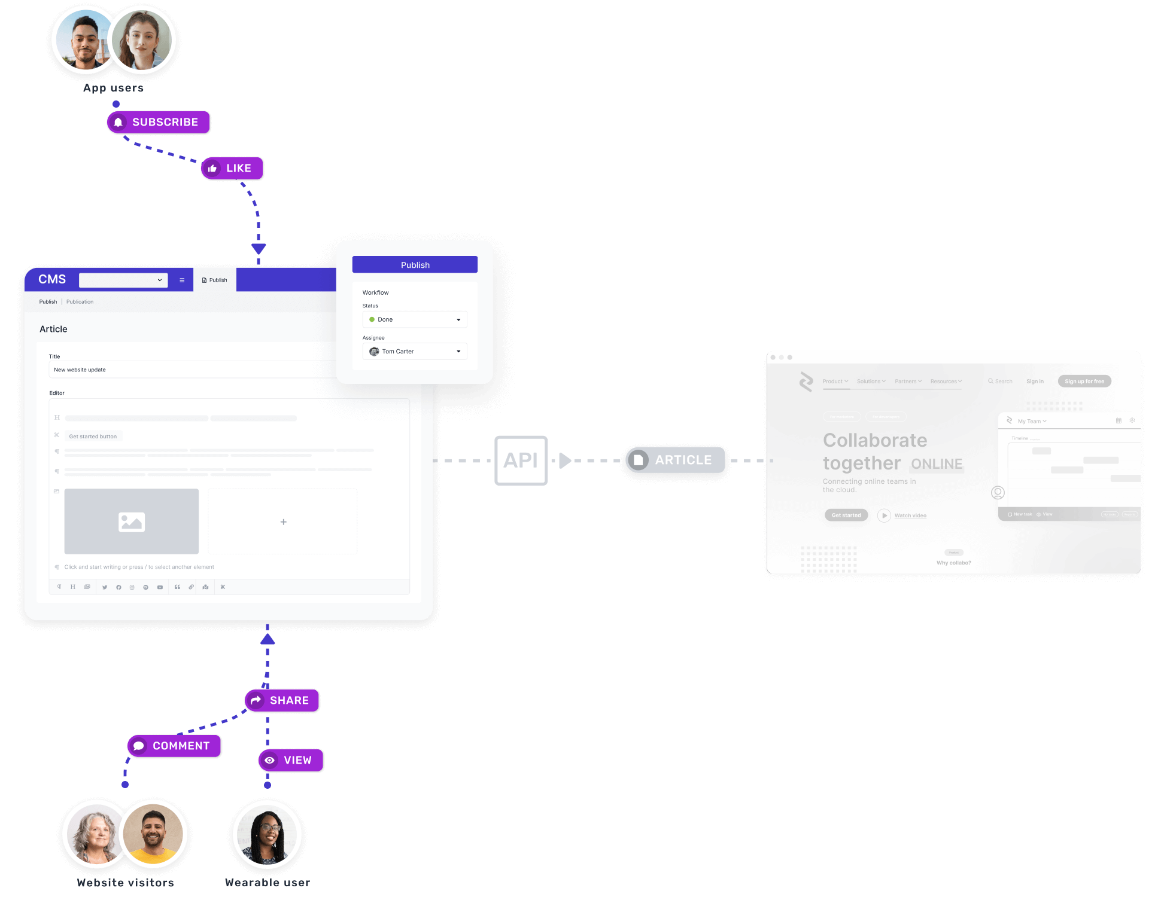The height and width of the screenshot is (897, 1167).
Task: Click the API connector node icon
Action: (x=520, y=460)
